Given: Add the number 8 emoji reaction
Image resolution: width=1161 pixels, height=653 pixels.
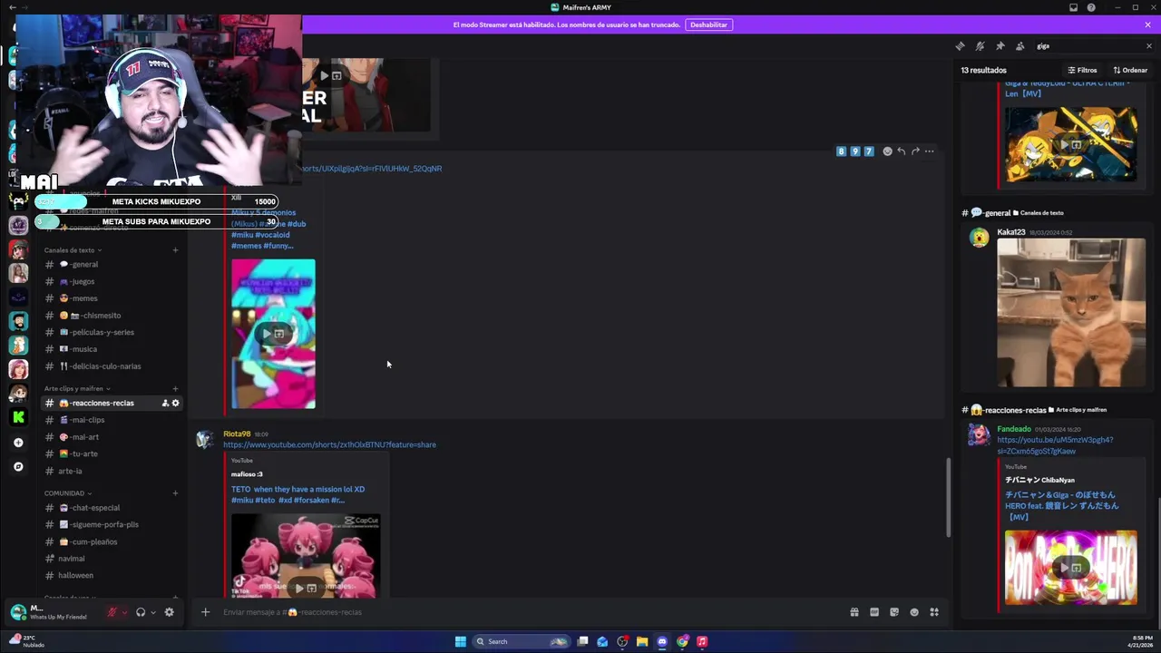Looking at the screenshot, I should pyautogui.click(x=841, y=151).
